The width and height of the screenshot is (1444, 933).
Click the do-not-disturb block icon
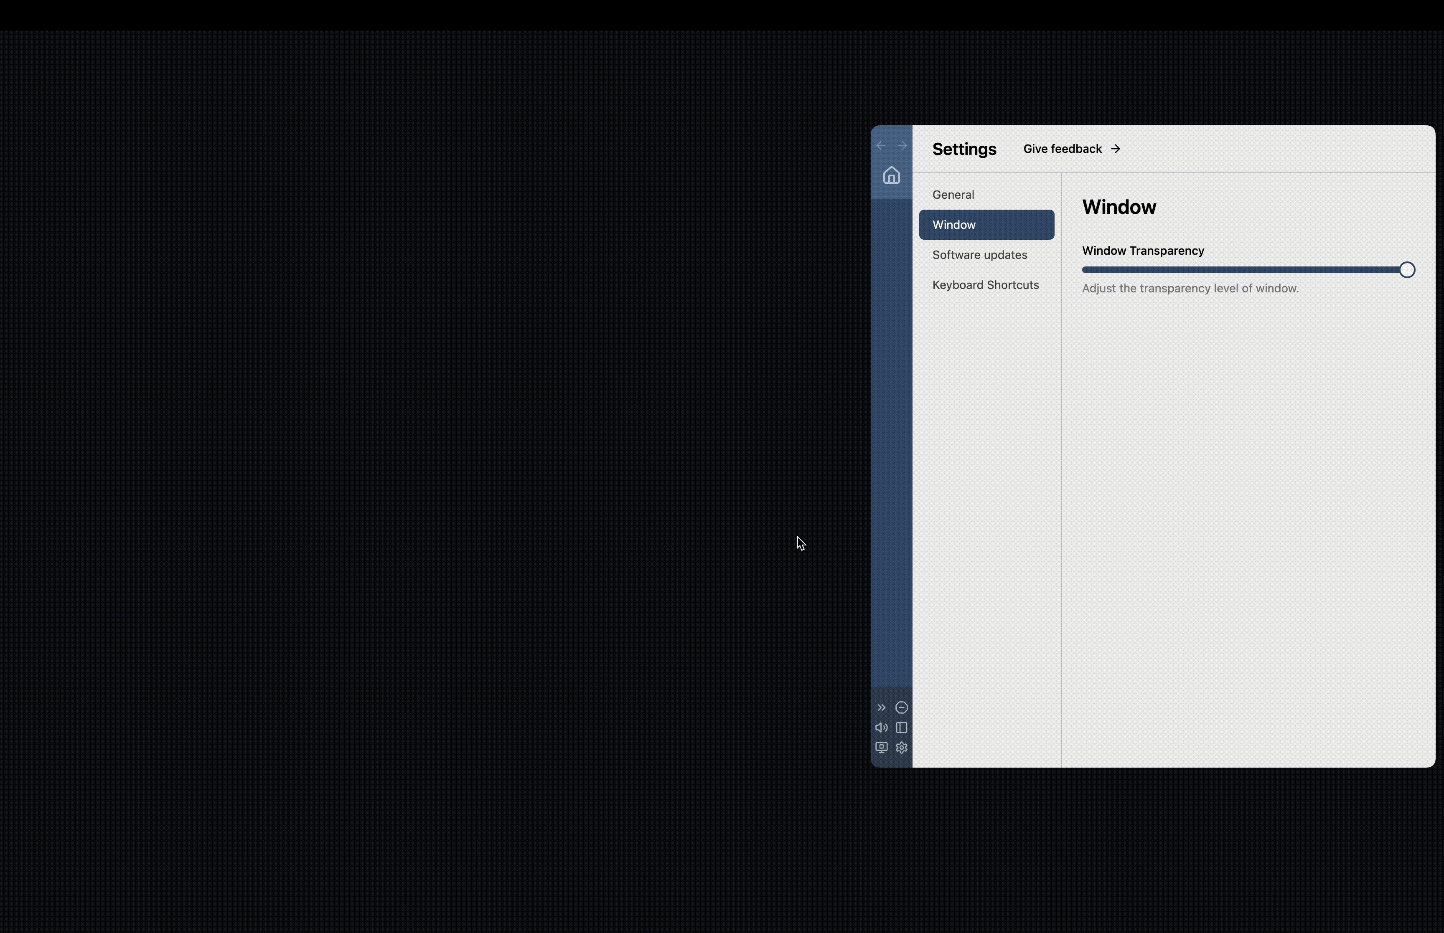pyautogui.click(x=901, y=707)
